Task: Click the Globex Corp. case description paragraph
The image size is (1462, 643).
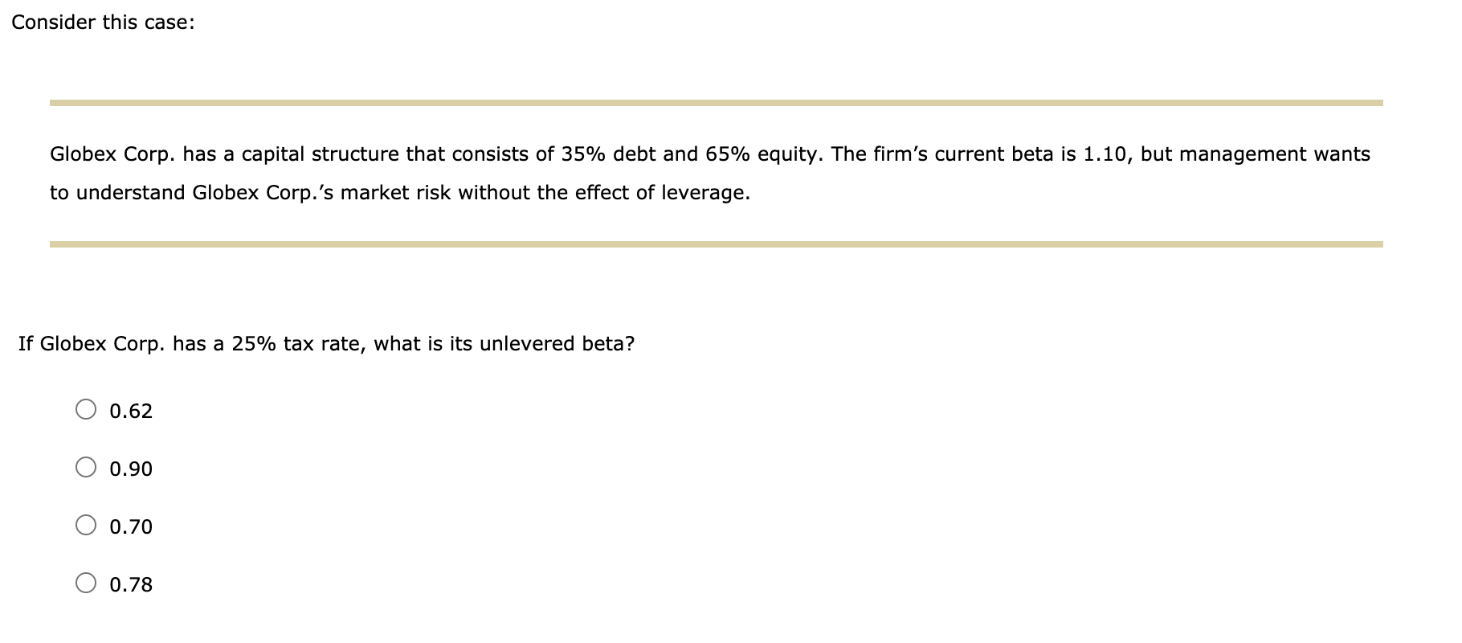Action: point(715,173)
